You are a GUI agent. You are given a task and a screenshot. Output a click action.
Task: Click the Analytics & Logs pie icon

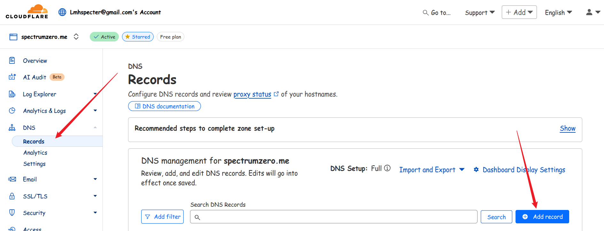12,110
